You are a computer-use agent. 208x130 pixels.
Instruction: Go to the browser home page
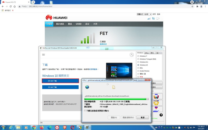tap(15, 6)
